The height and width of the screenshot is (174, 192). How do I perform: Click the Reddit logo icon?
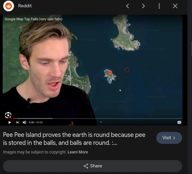tap(9, 6)
